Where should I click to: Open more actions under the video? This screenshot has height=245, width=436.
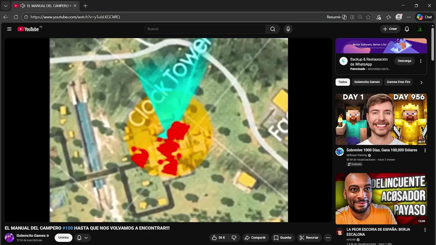(328, 238)
